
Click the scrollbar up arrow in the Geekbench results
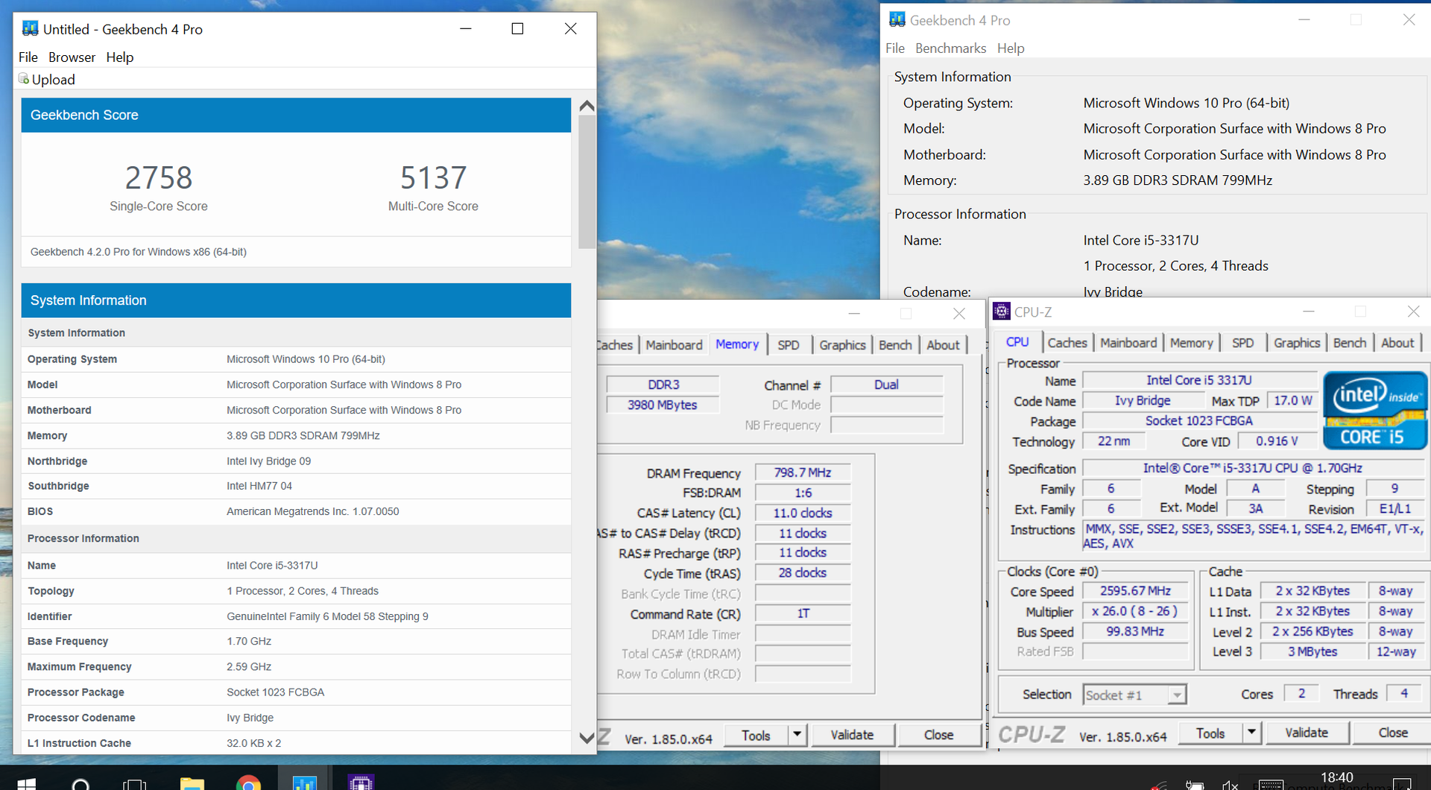tap(587, 106)
